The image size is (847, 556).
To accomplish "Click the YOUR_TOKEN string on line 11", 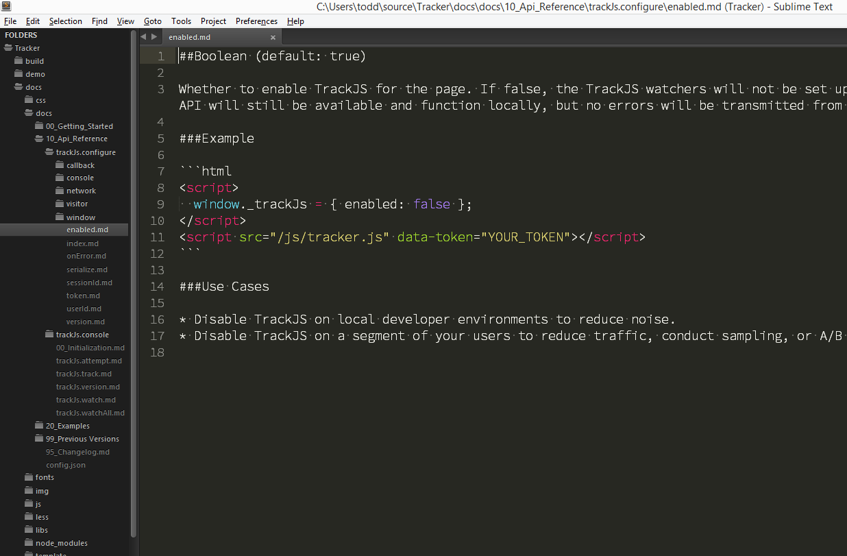I will click(526, 237).
